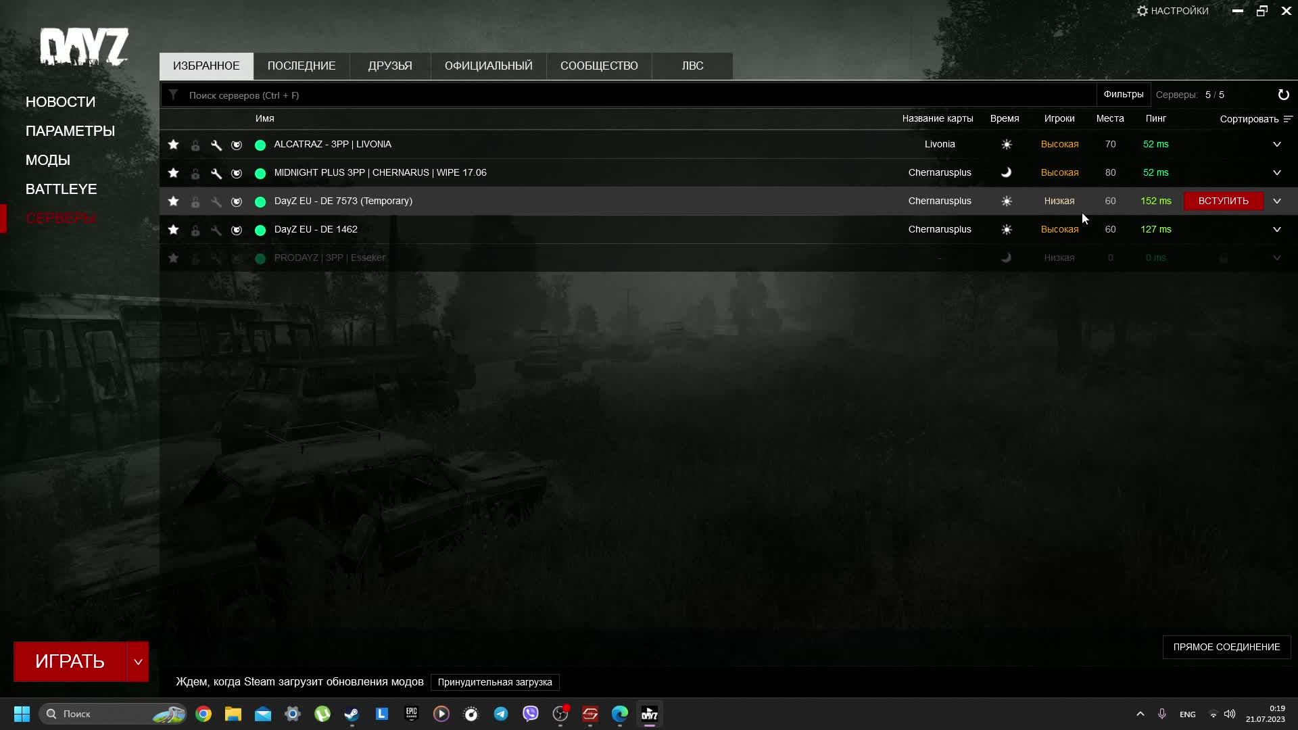Click green status dot for MIDNIGHT PLUS server
This screenshot has height=730, width=1298.
(x=260, y=173)
